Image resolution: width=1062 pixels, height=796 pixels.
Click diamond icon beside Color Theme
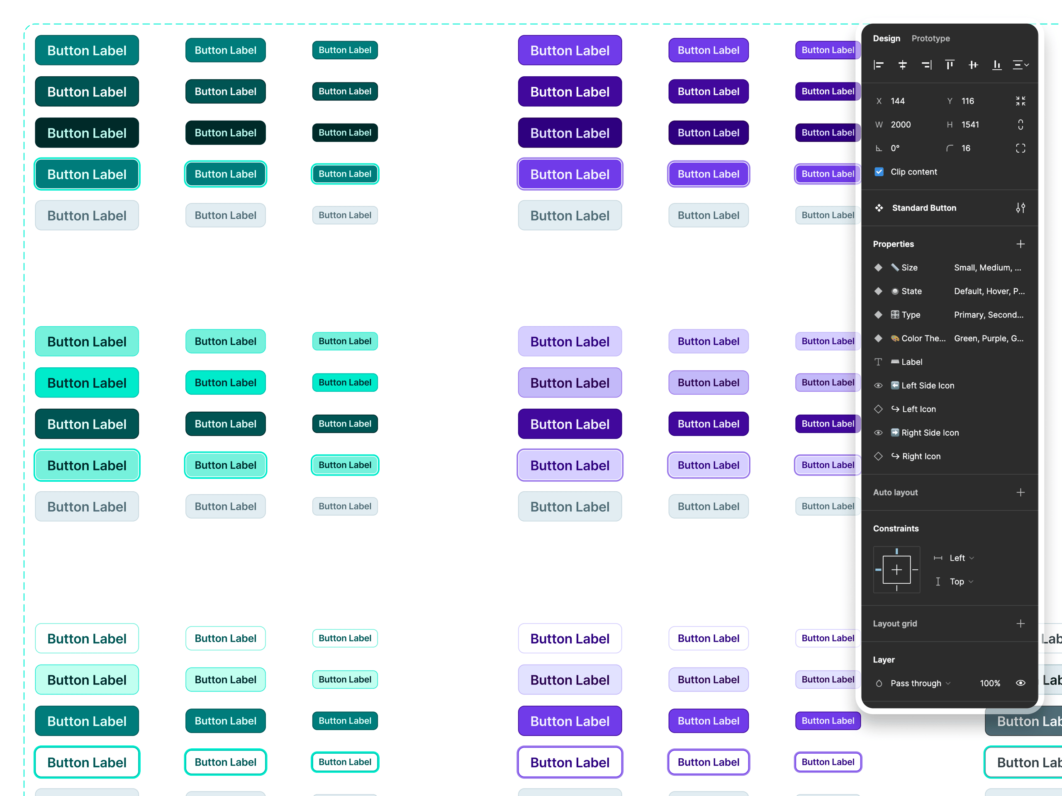point(879,338)
